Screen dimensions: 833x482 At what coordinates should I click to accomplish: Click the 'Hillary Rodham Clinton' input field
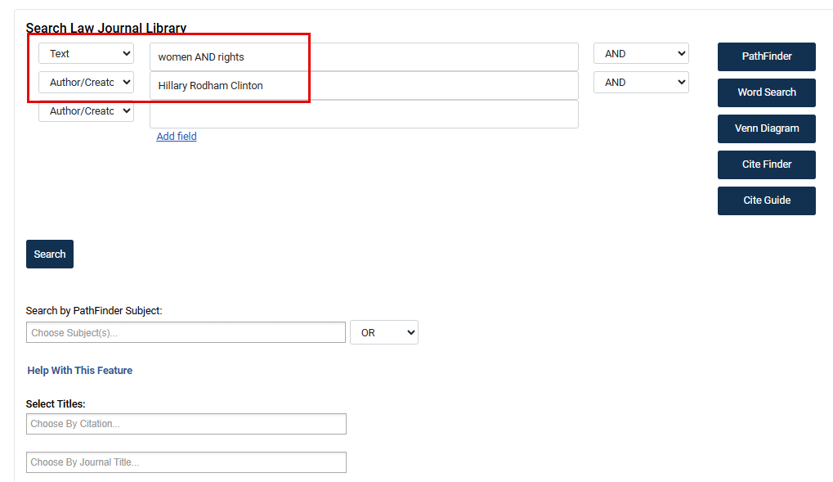coord(364,85)
